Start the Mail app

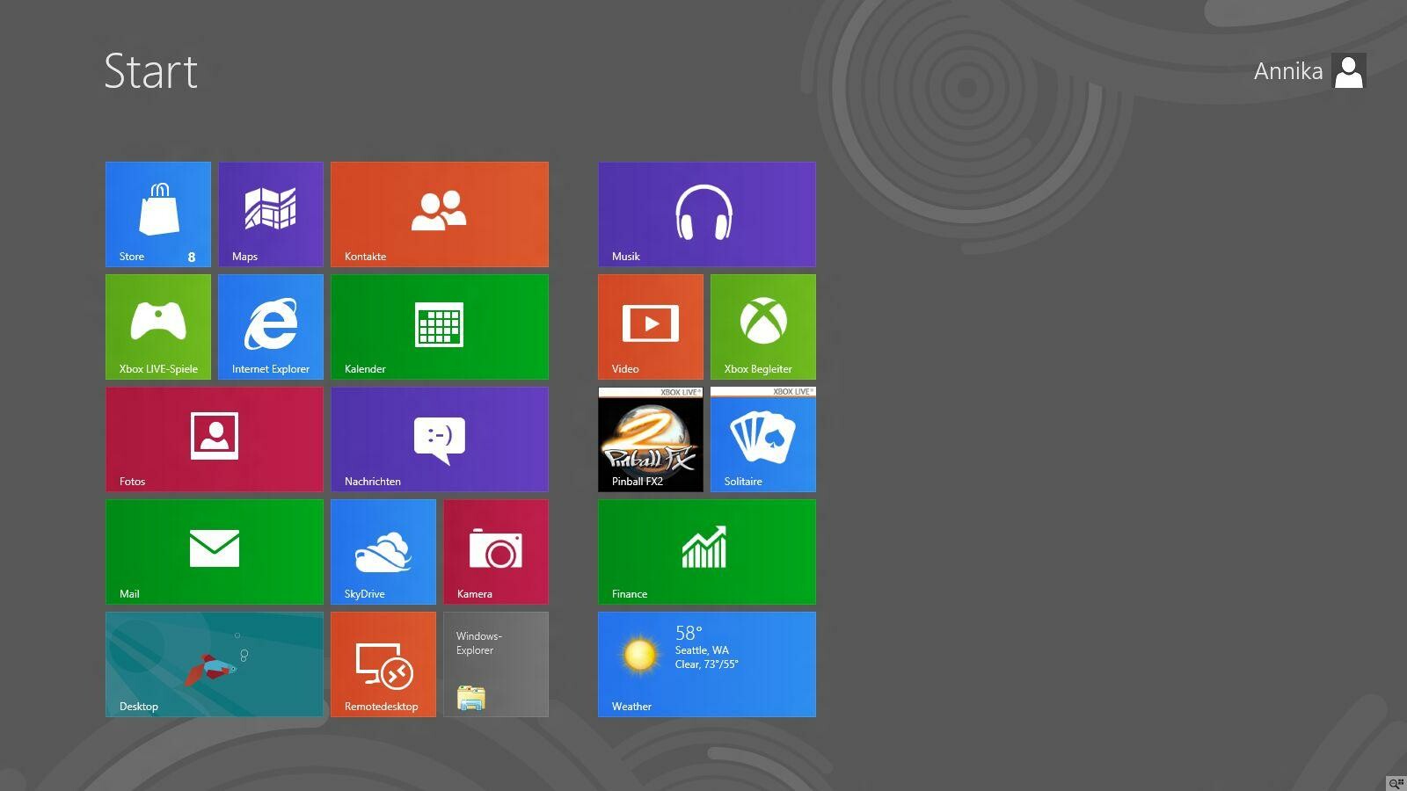point(214,551)
